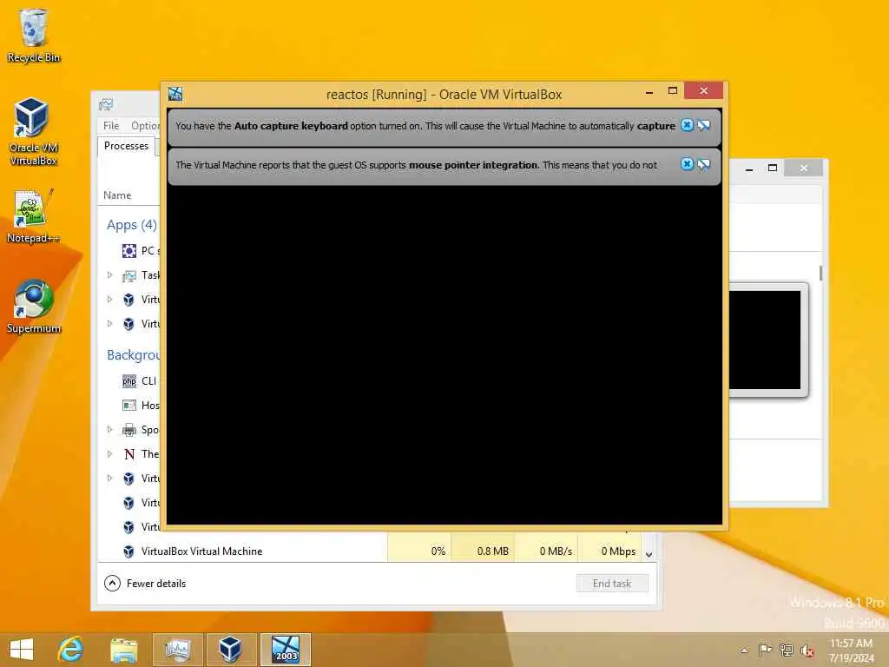The width and height of the screenshot is (889, 667).
Task: Collapse Task Manager with Fewer details
Action: coord(146,583)
